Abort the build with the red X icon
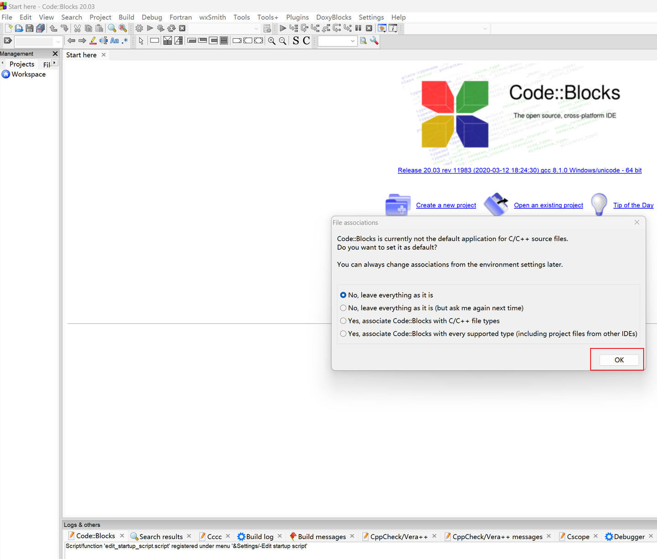657x559 pixels. (182, 28)
